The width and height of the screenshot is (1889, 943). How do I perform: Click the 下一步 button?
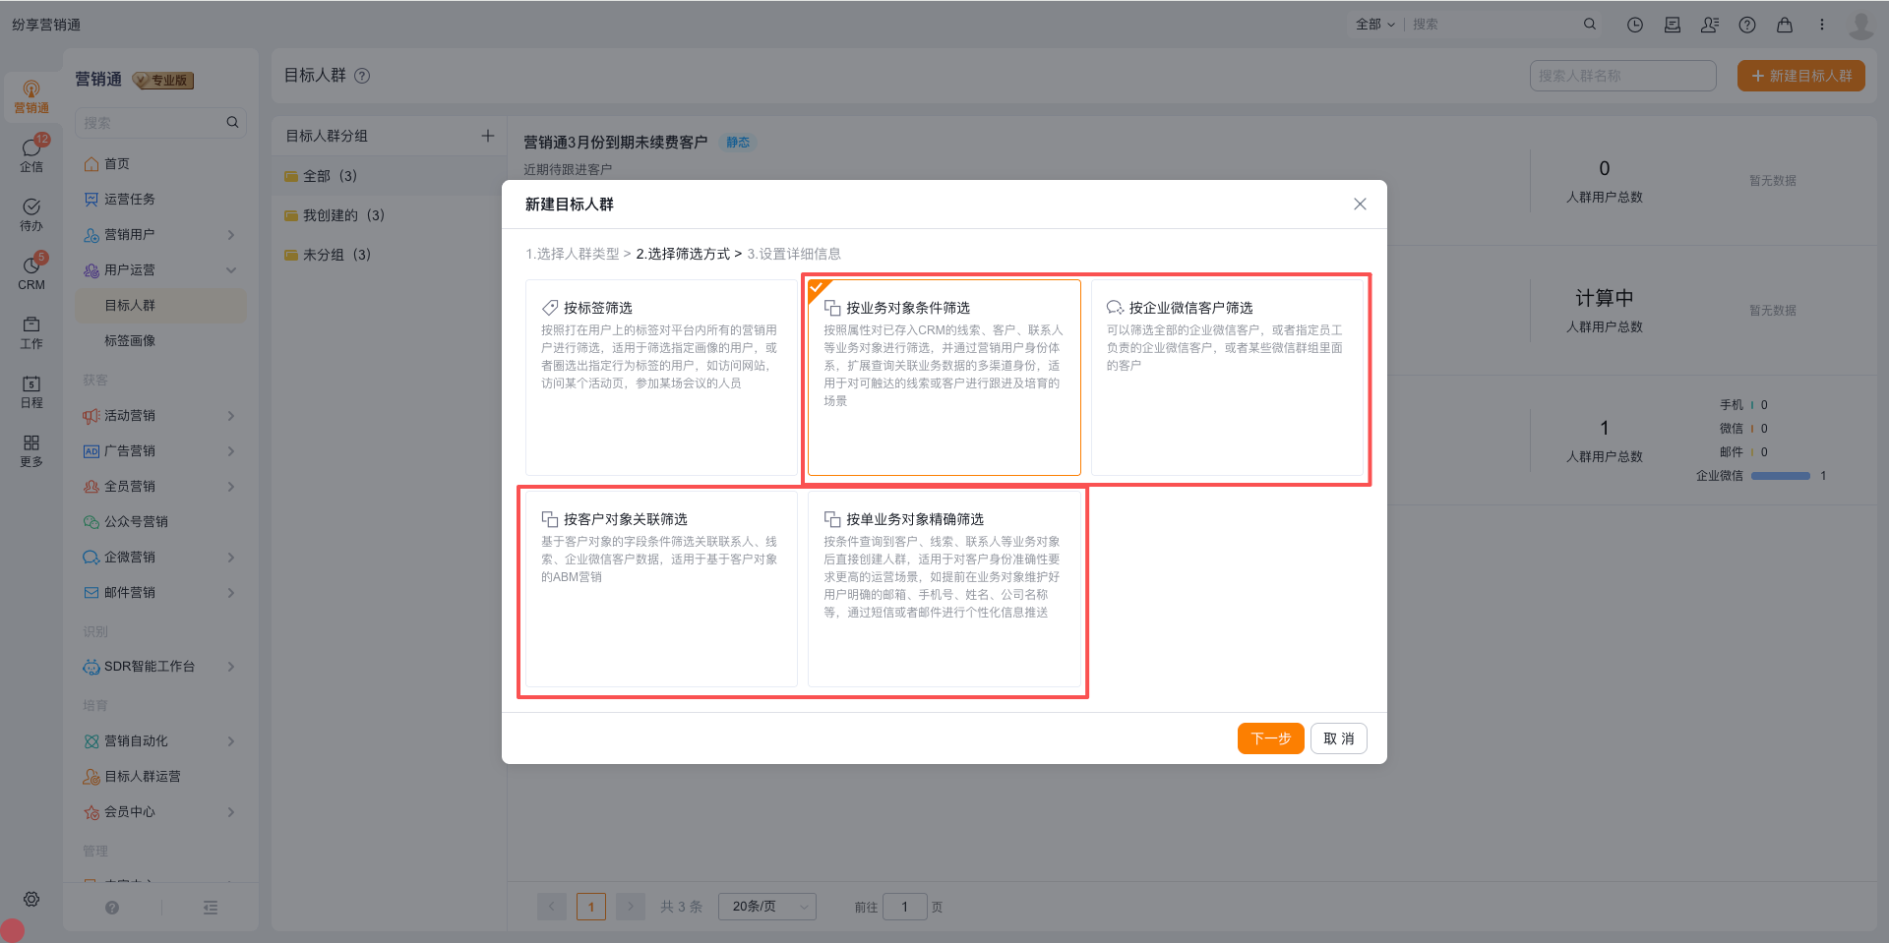point(1270,738)
